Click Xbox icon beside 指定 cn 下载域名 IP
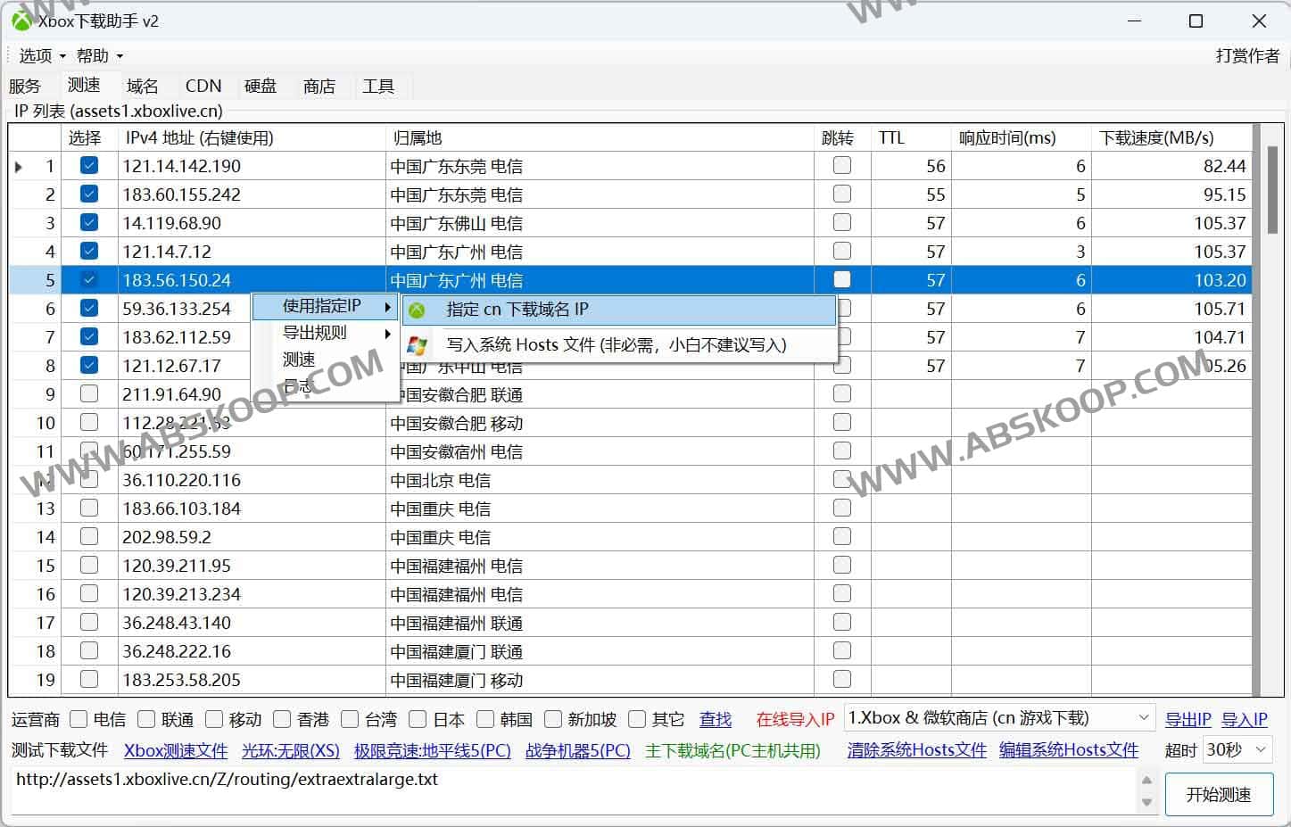1291x827 pixels. [417, 310]
